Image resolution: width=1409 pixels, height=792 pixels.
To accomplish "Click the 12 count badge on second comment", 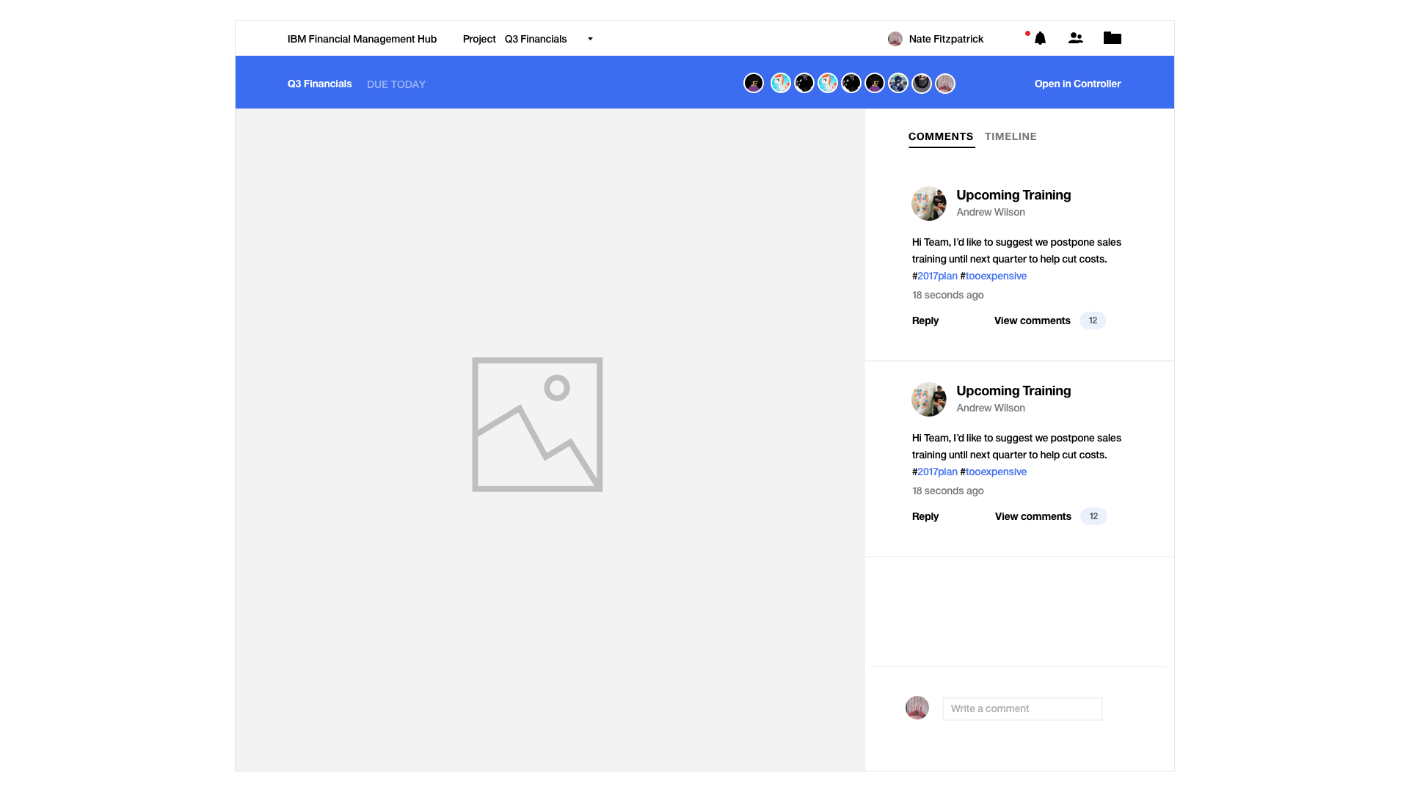I will [x=1093, y=516].
